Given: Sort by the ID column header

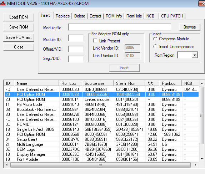Looking at the screenshot, I should click(x=9, y=83).
